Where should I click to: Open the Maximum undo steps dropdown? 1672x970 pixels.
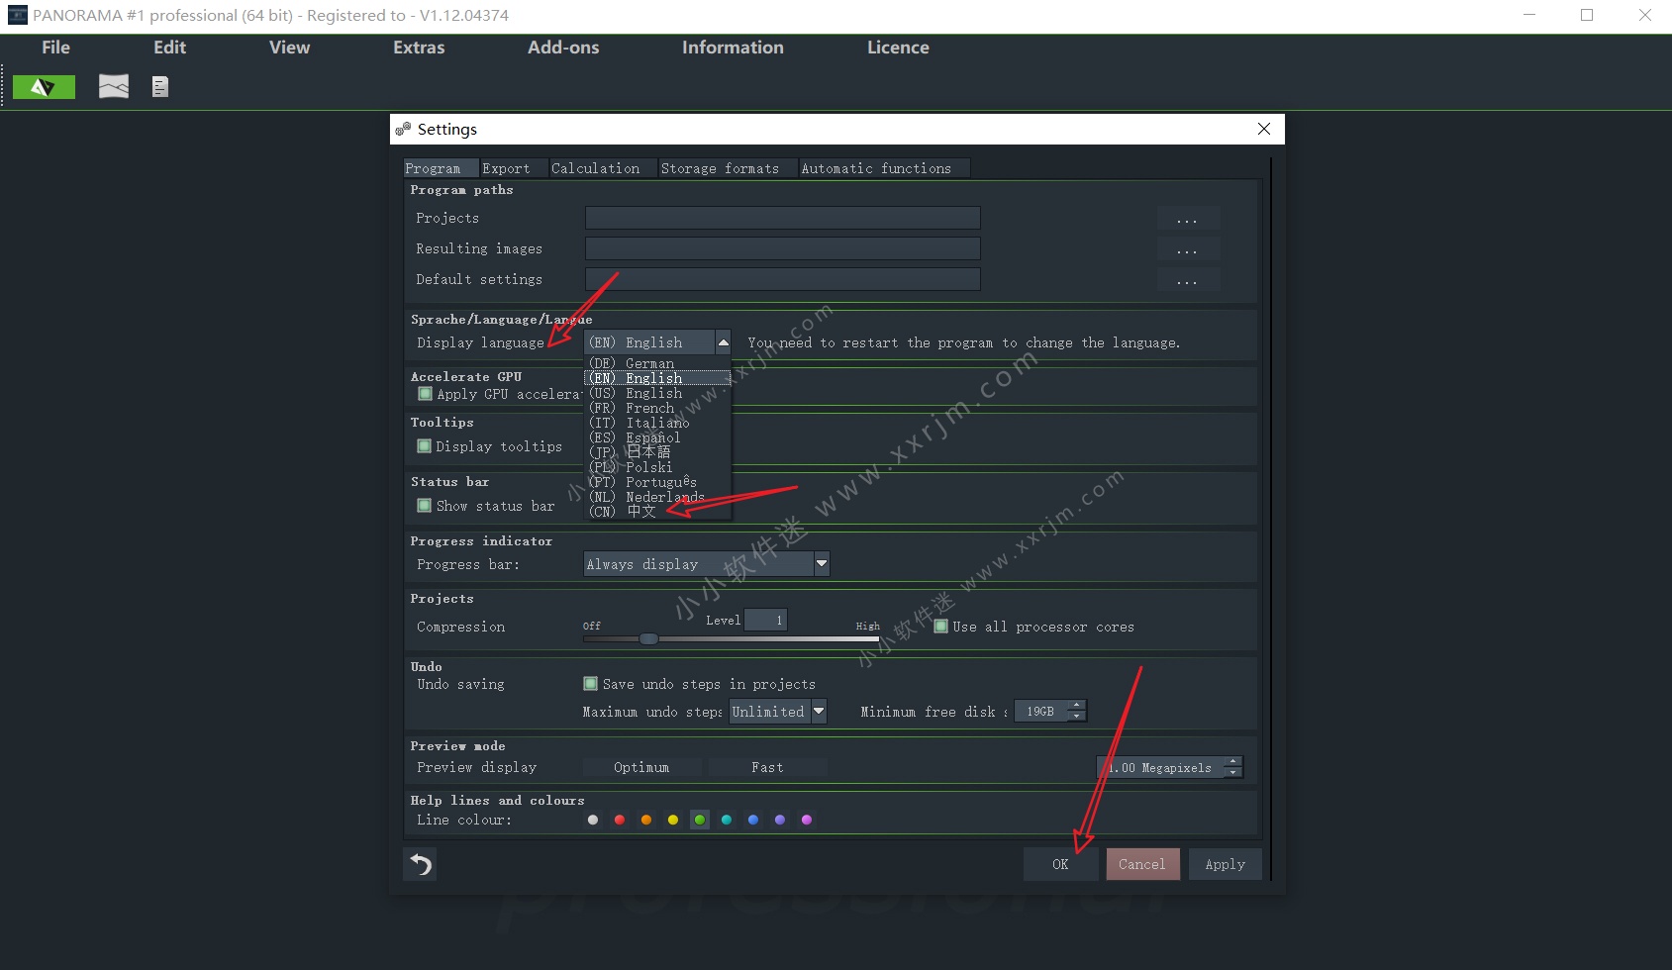[819, 712]
